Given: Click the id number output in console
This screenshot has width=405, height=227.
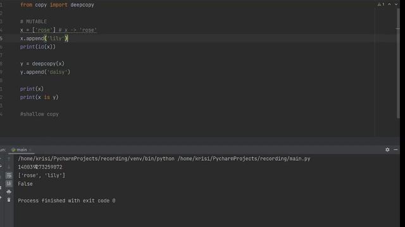Looking at the screenshot, I should tap(40, 167).
